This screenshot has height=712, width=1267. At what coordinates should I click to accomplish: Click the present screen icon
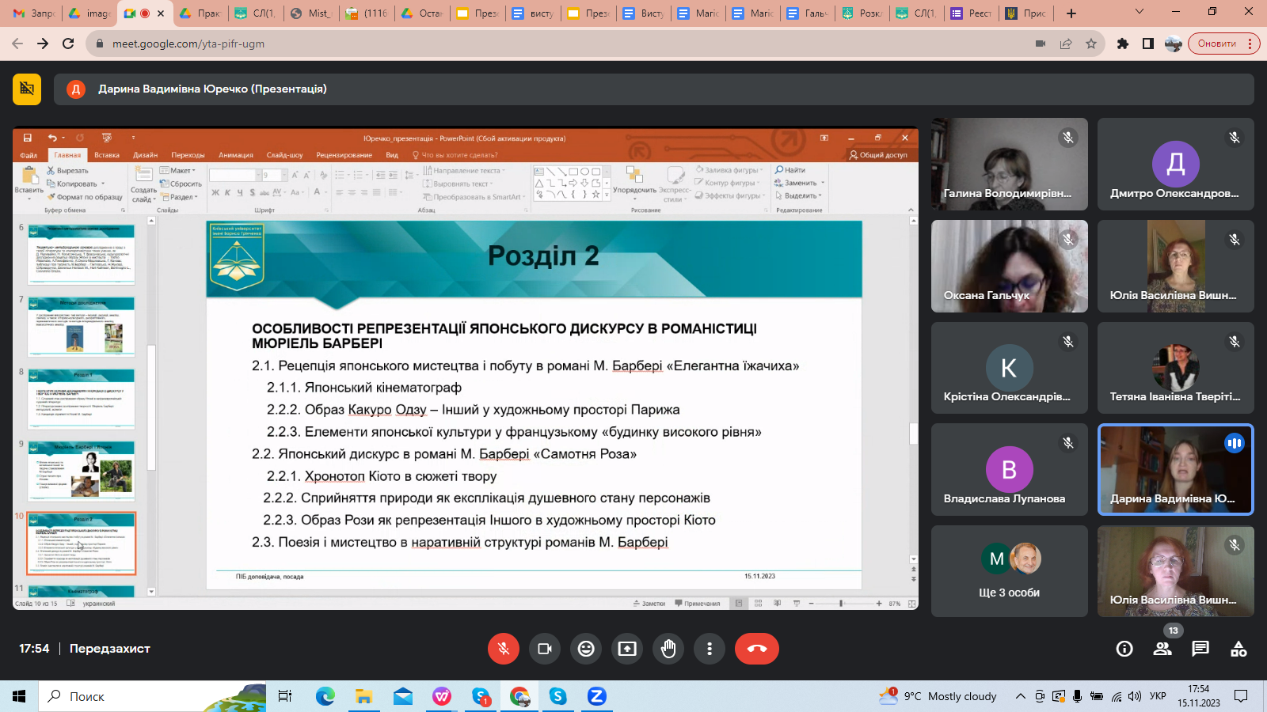pyautogui.click(x=627, y=649)
